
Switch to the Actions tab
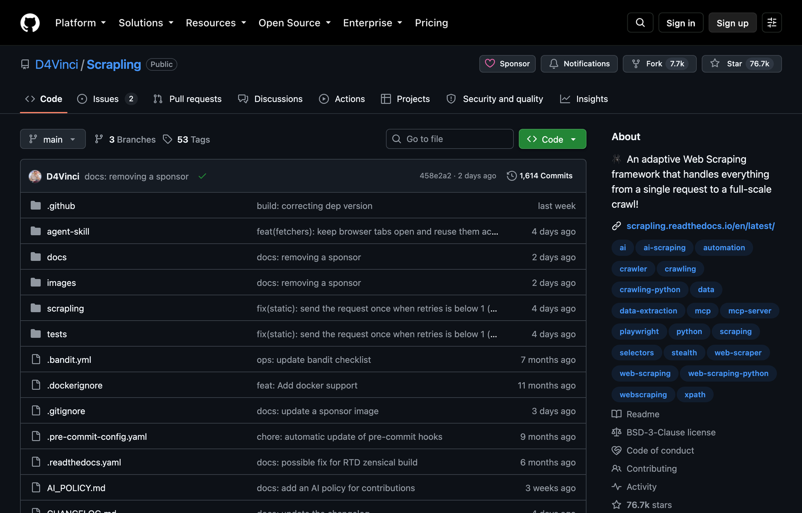342,99
